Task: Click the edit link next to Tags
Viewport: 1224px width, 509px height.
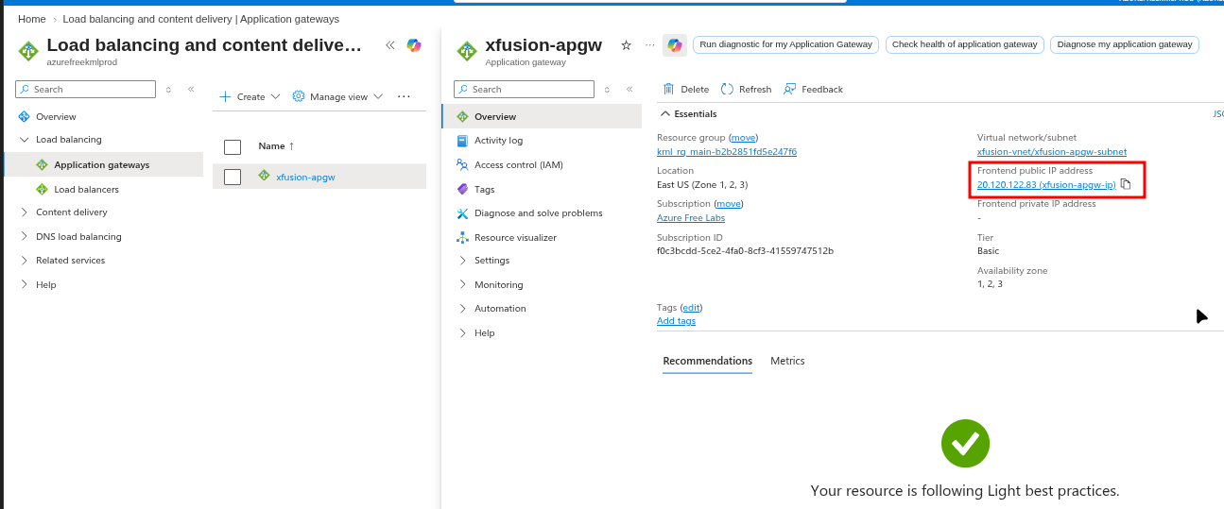Action: tap(691, 307)
